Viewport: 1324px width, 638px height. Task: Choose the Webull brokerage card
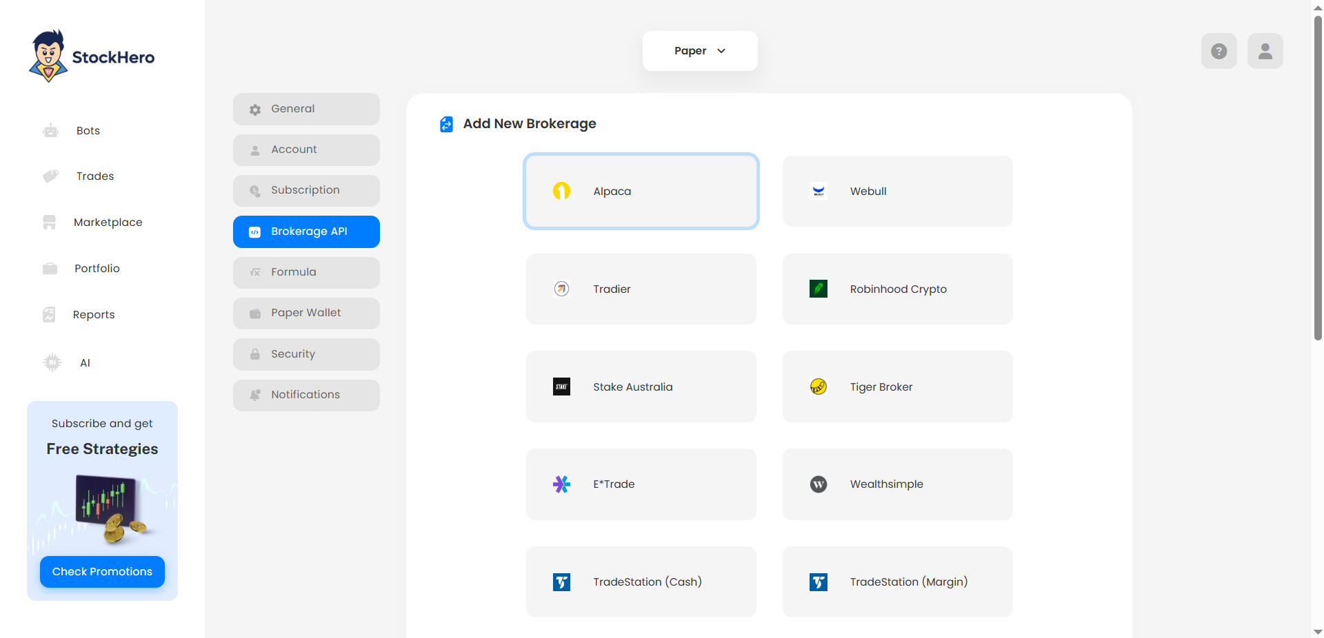(x=898, y=191)
